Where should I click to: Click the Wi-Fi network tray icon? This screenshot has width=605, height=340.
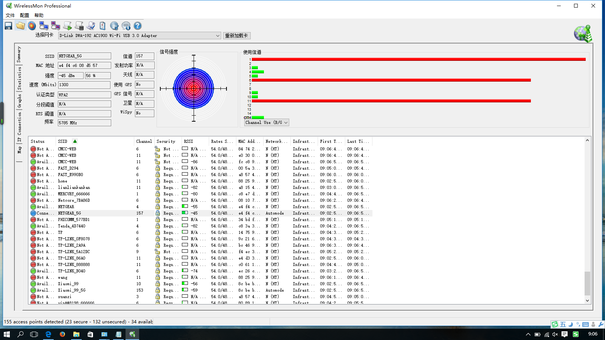[547, 334]
